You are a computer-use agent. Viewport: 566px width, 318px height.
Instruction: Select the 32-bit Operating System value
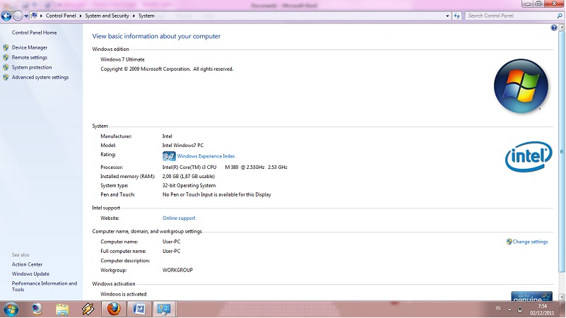tap(189, 186)
